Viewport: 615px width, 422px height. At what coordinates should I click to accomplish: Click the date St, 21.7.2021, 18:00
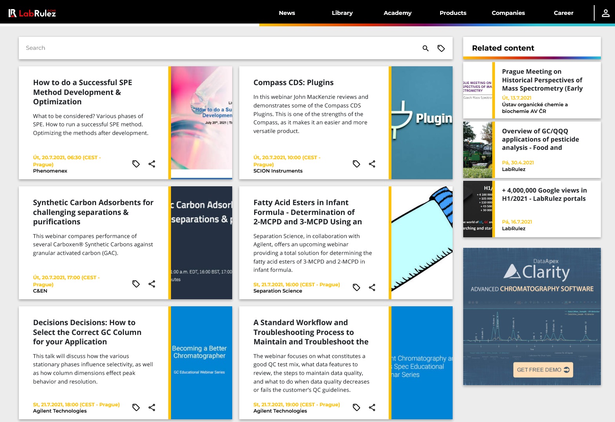point(76,404)
